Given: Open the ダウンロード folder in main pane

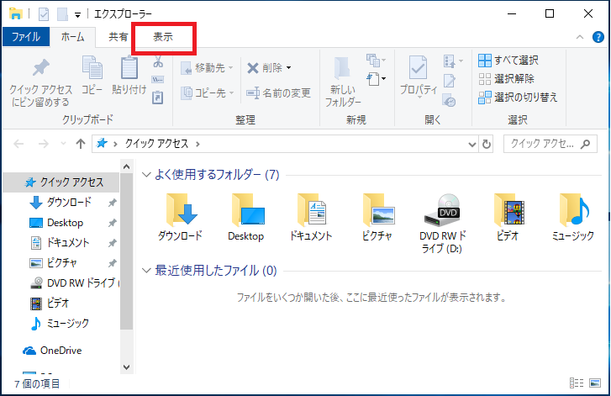Looking at the screenshot, I should click(180, 218).
